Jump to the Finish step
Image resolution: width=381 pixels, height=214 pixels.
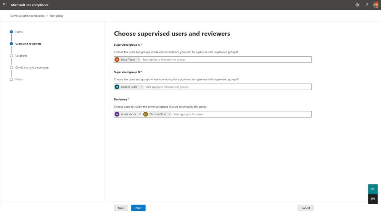click(19, 80)
